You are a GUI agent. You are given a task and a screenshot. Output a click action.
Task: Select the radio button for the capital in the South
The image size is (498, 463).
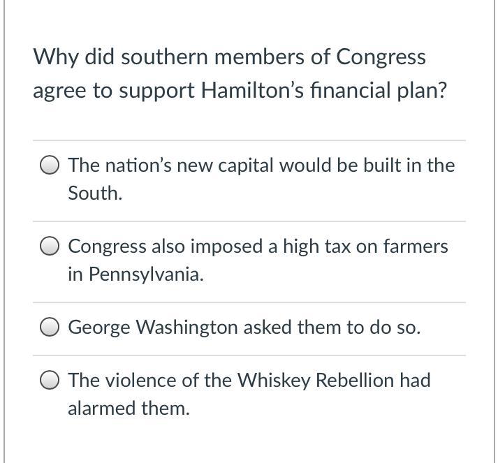pyautogui.click(x=50, y=166)
